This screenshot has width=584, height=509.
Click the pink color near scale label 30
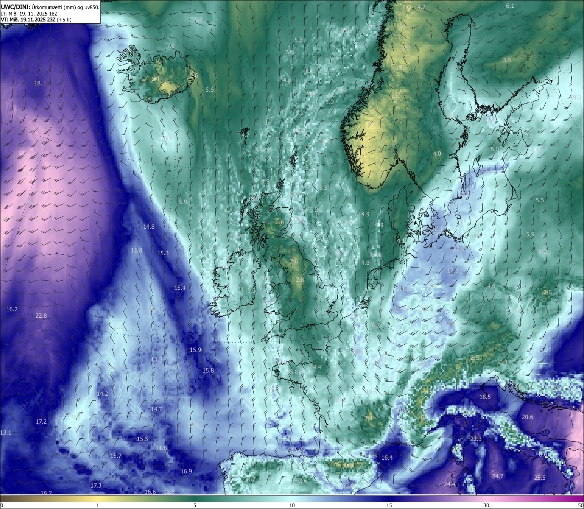click(x=486, y=499)
